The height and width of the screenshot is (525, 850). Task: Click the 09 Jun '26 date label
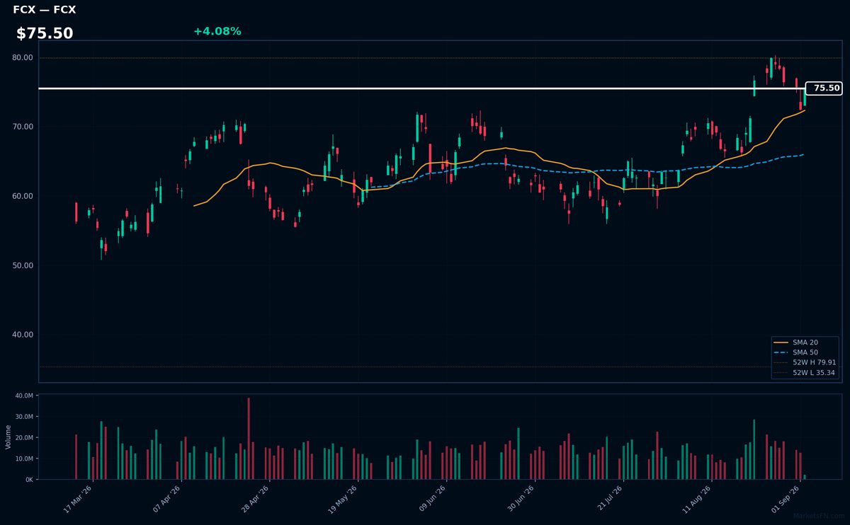point(432,498)
